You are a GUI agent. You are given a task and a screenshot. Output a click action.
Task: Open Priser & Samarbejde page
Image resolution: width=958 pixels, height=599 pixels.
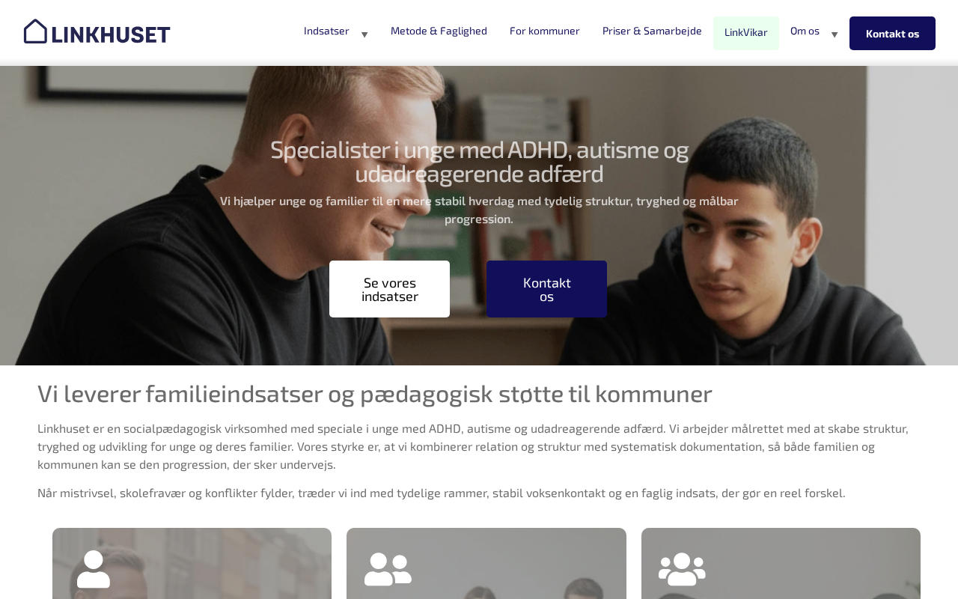point(652,31)
